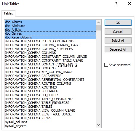Pick INFORMATION_SCHEMA.COLUMNS from the list
Image resolution: width=136 pixels, height=132 pixels.
[50, 53]
